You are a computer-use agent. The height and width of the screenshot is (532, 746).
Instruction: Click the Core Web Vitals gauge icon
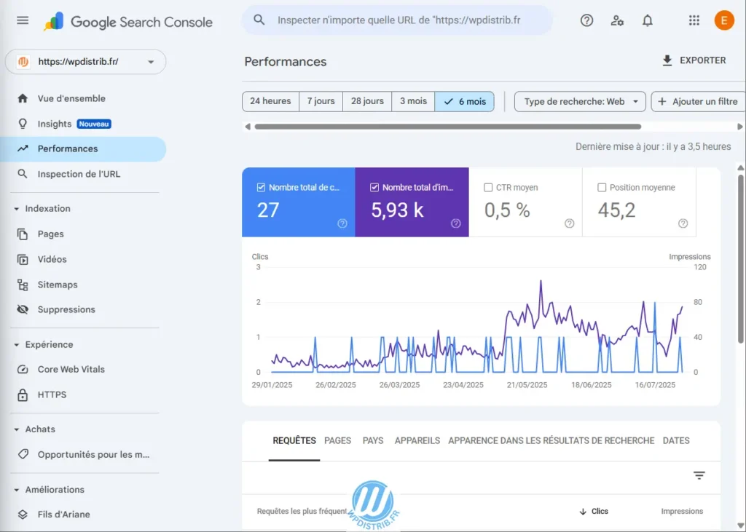[x=23, y=370]
